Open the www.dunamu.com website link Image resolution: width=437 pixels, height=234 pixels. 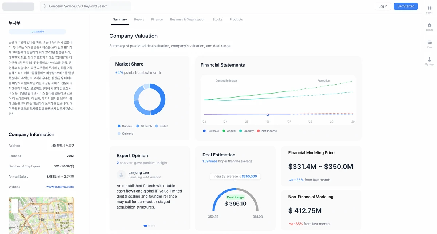(x=60, y=187)
